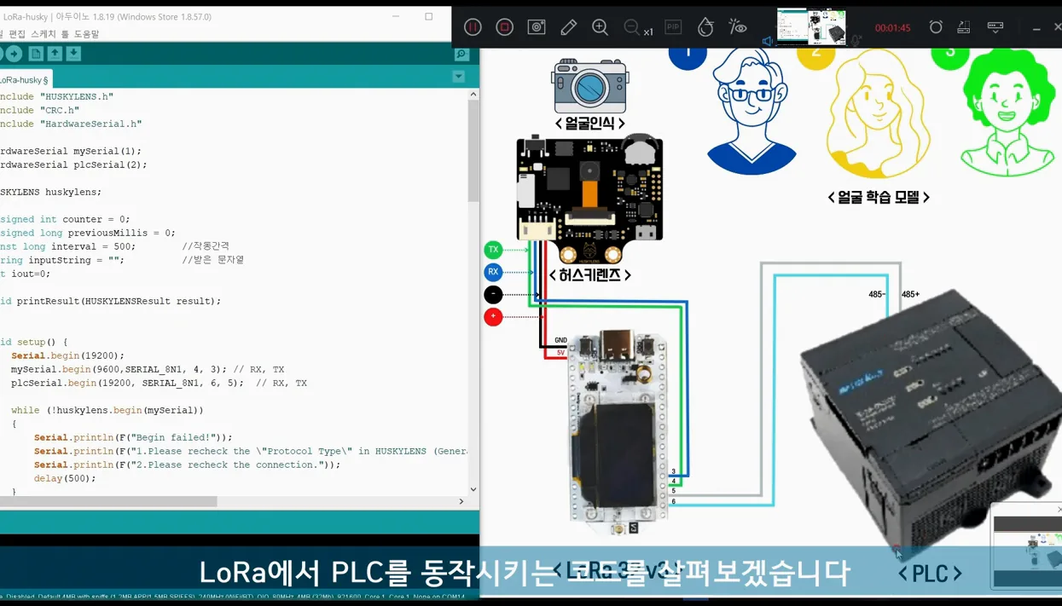Create a new sketch in Arduino IDE
The image size is (1062, 606).
(36, 54)
